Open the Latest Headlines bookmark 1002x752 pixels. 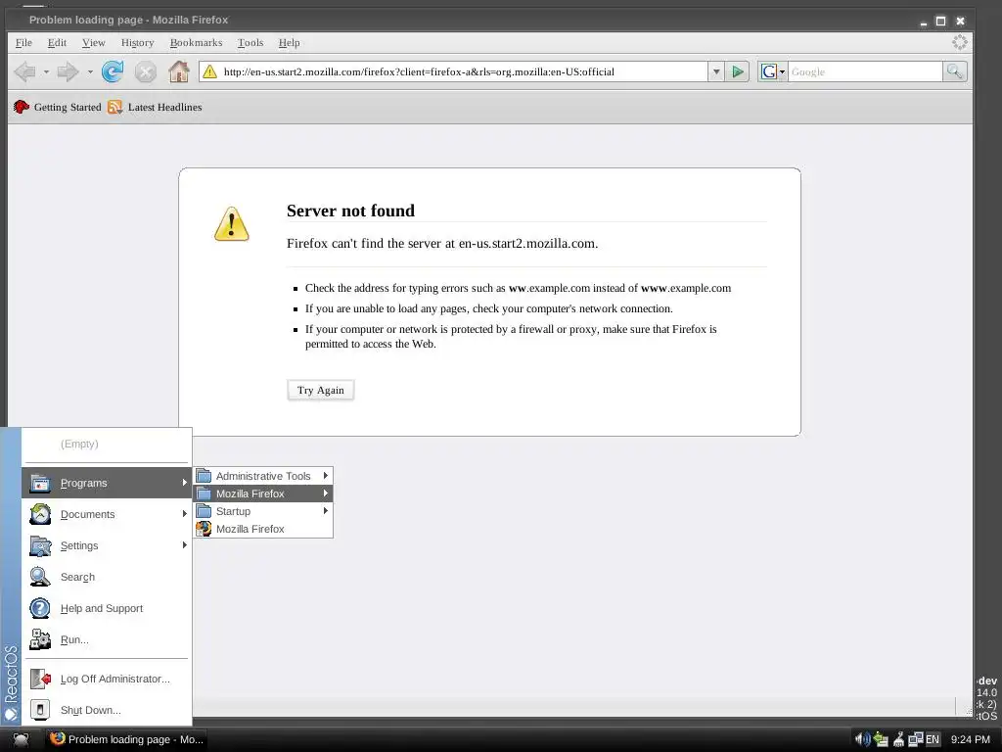click(x=155, y=107)
